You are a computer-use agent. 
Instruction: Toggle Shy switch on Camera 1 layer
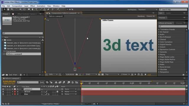point(42,89)
